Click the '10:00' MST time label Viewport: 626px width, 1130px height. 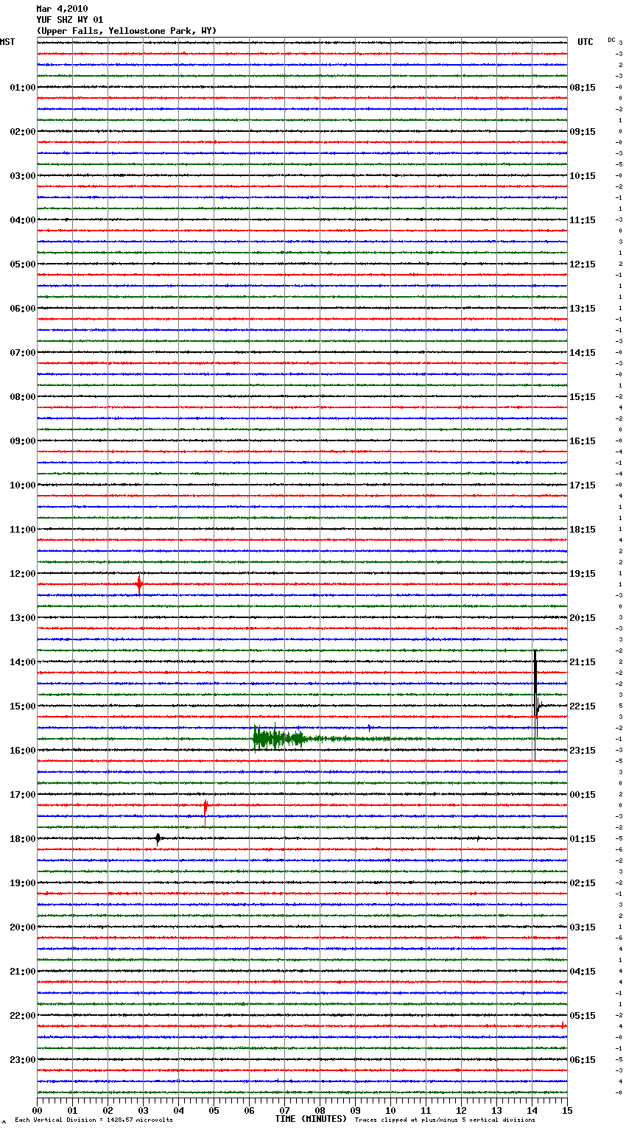[23, 485]
